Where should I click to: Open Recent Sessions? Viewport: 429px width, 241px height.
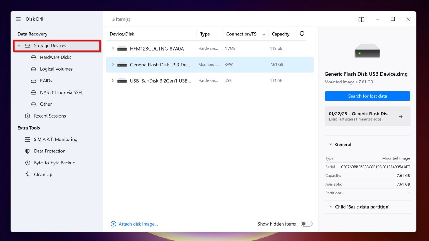tap(50, 116)
